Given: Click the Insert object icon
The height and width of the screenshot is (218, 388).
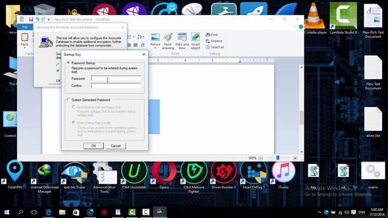Looking at the screenshot, I should point(195,38).
